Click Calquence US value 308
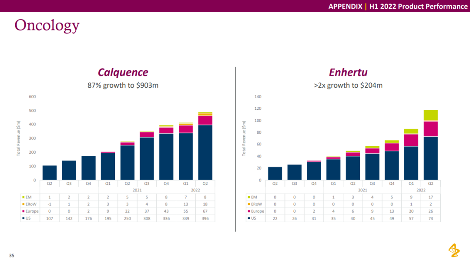This screenshot has height=263, width=470. click(147, 218)
